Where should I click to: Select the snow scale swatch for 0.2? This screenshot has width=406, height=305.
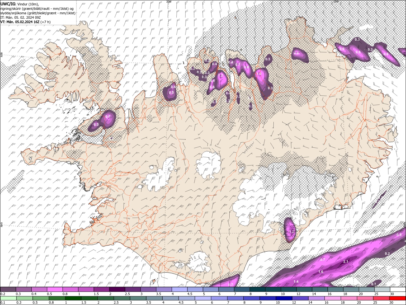[x=8, y=289]
